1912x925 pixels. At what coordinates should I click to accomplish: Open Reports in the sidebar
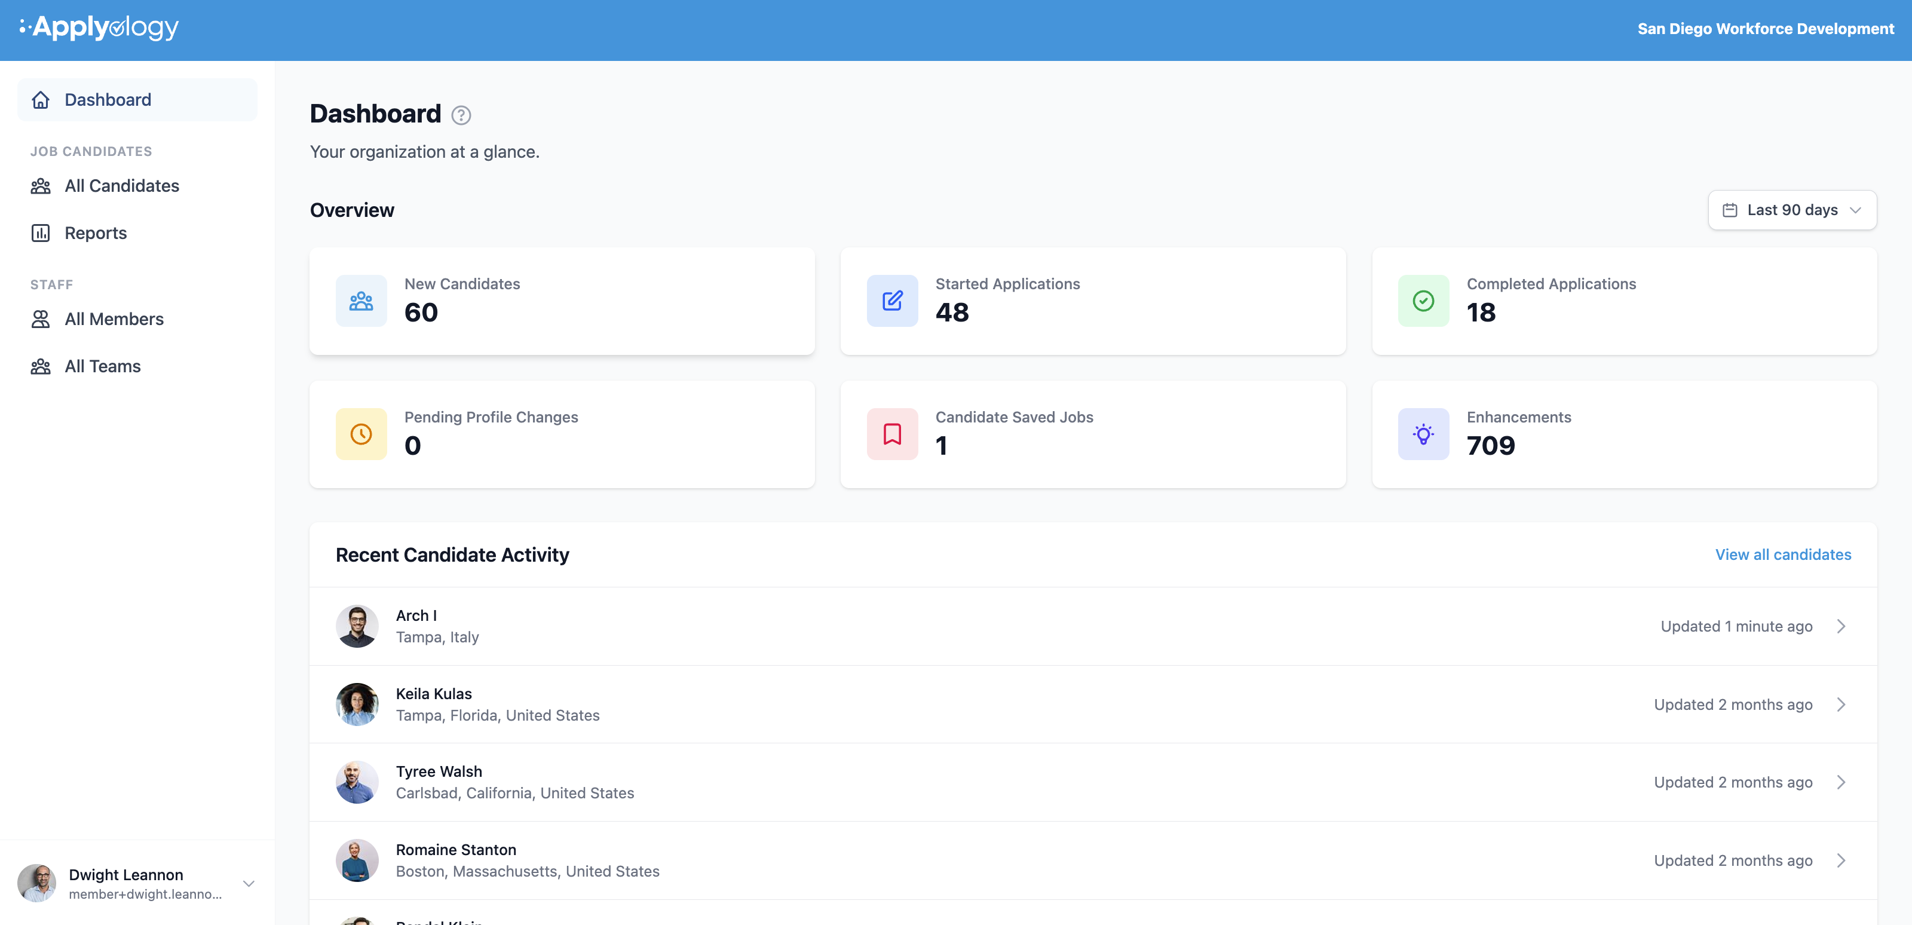(x=137, y=233)
